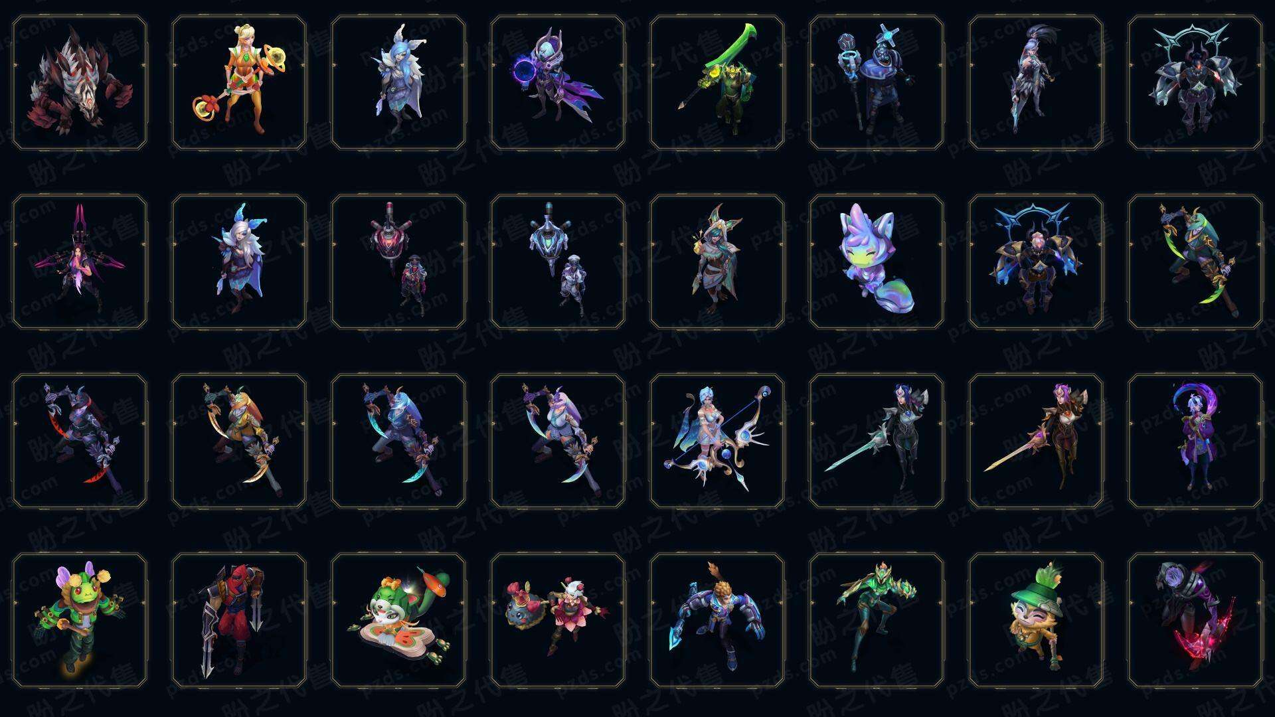1275x717 pixels.
Task: Click the frog on mushroom board tile
Action: (x=398, y=621)
